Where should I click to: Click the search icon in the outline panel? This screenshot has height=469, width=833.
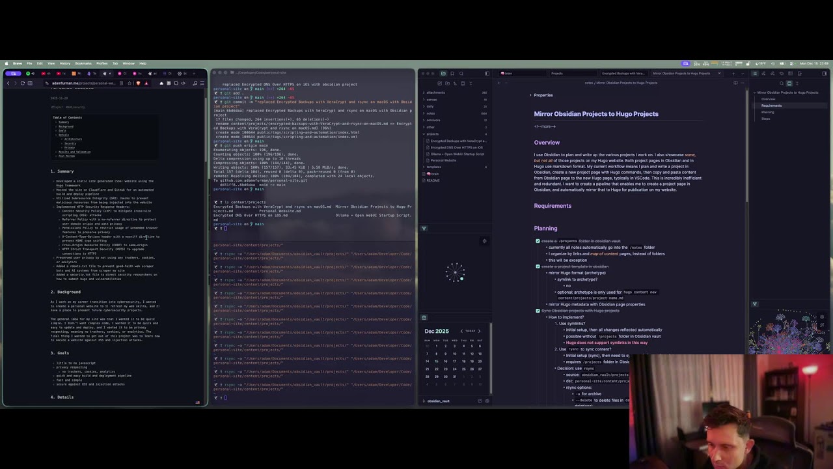click(x=782, y=83)
